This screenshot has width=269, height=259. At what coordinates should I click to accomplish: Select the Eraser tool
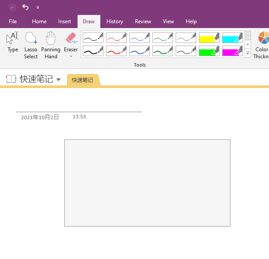[71, 42]
